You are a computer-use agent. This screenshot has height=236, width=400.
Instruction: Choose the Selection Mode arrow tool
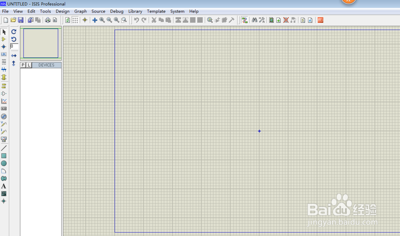click(4, 32)
